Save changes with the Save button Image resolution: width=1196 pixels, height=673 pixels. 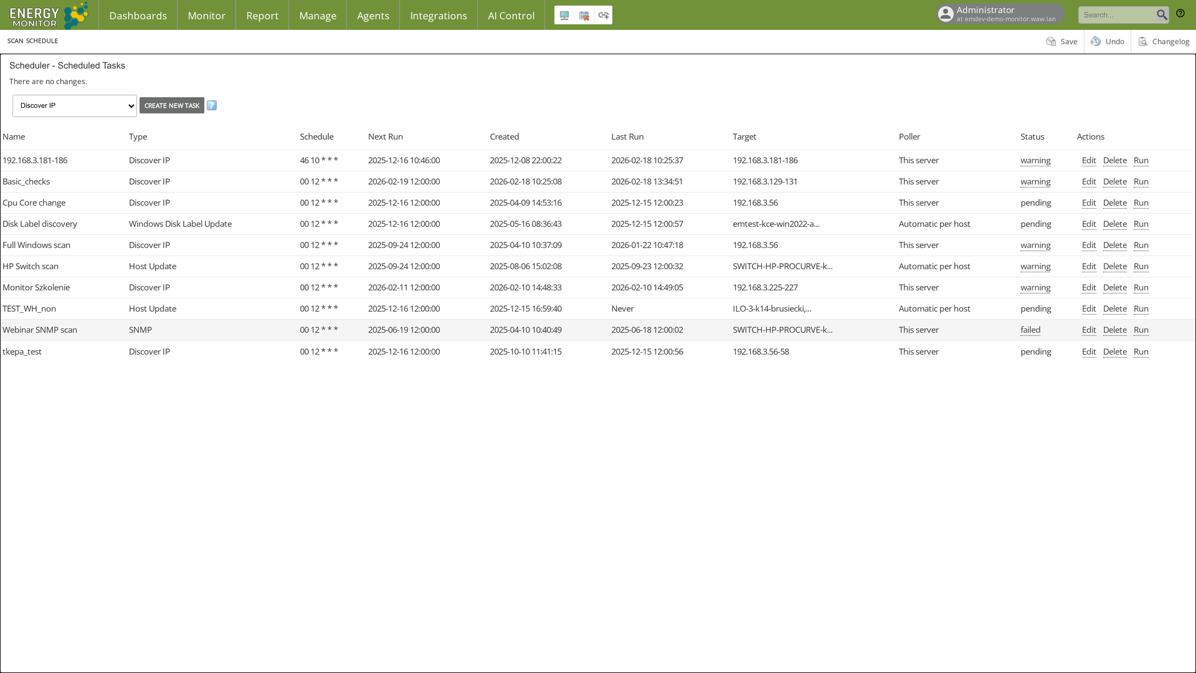point(1061,42)
